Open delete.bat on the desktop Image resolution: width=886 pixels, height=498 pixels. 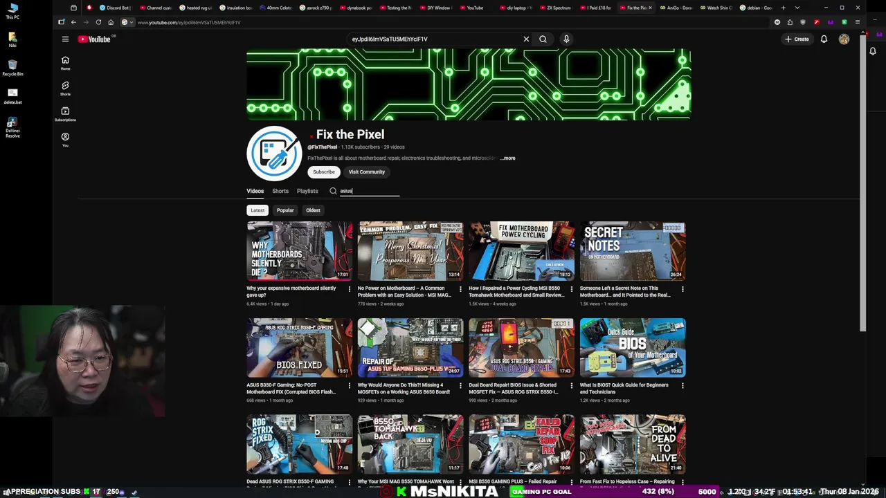click(12, 95)
